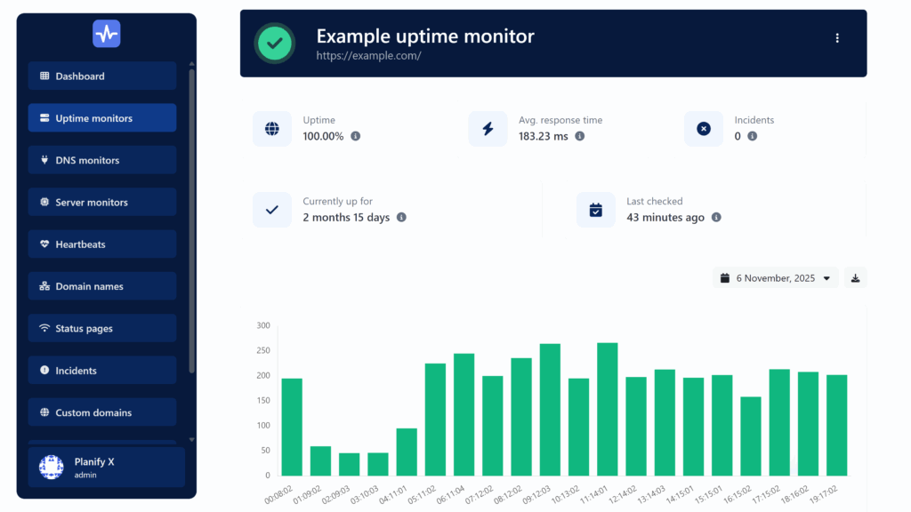Navigate to Status pages
Image resolution: width=911 pixels, height=512 pixels.
click(x=102, y=329)
